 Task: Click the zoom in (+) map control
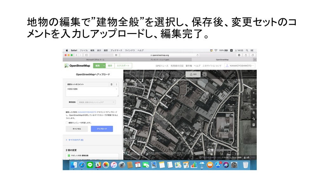pos(254,93)
